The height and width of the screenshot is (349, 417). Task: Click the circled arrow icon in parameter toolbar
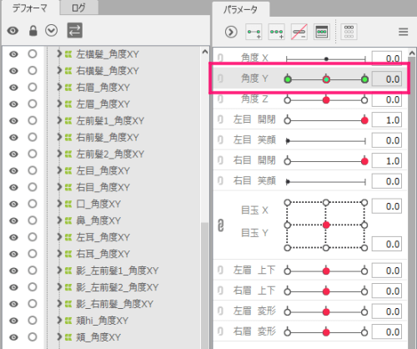tap(231, 32)
